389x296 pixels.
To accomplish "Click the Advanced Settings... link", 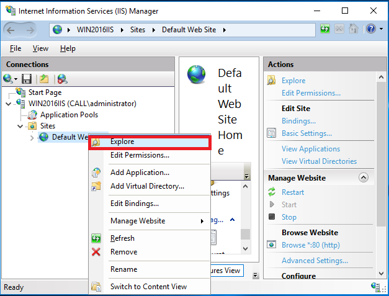I will tap(315, 260).
